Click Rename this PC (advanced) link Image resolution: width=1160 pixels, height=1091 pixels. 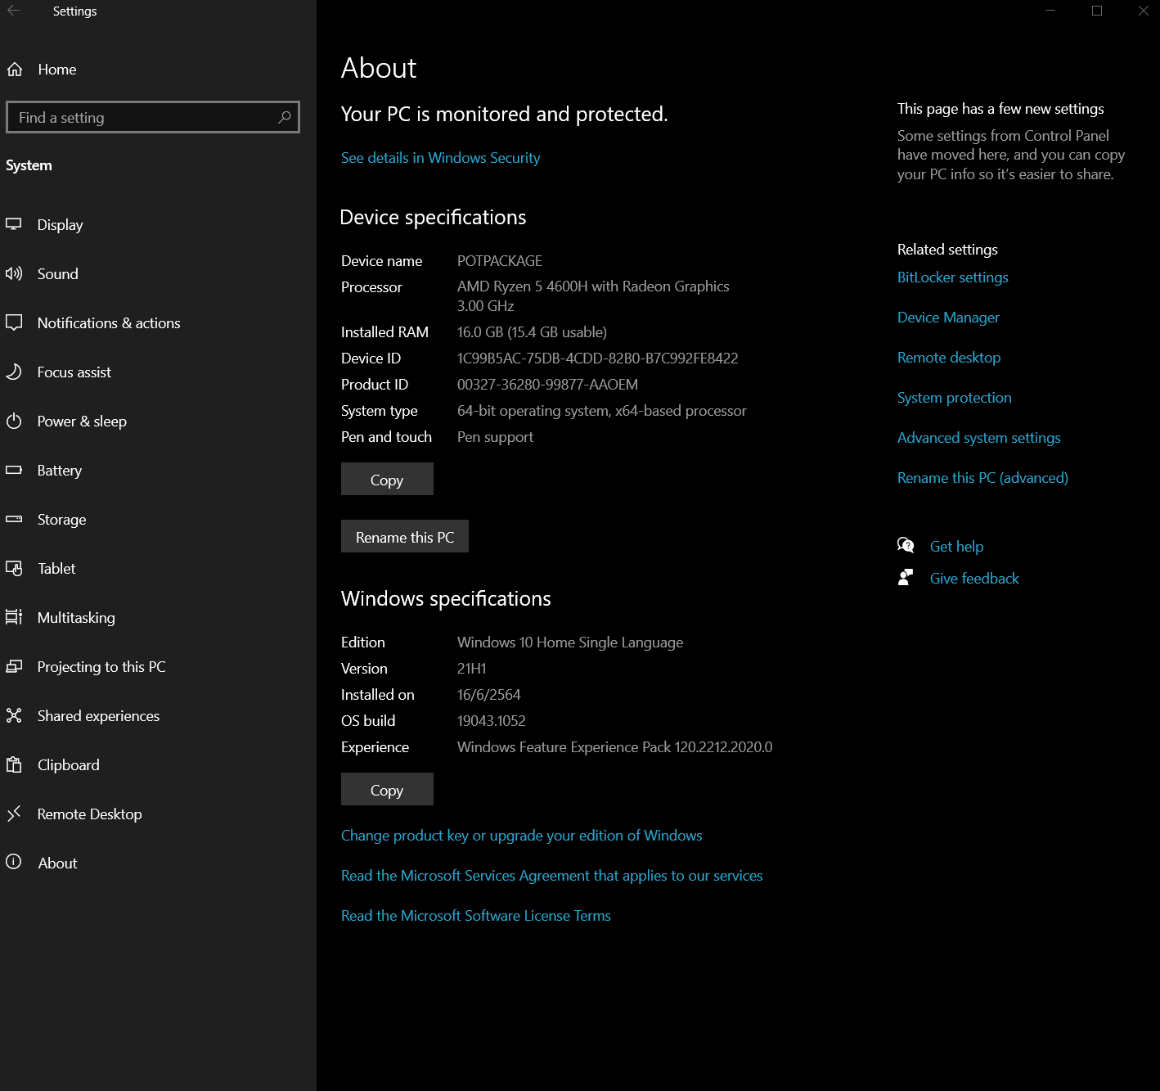[982, 478]
